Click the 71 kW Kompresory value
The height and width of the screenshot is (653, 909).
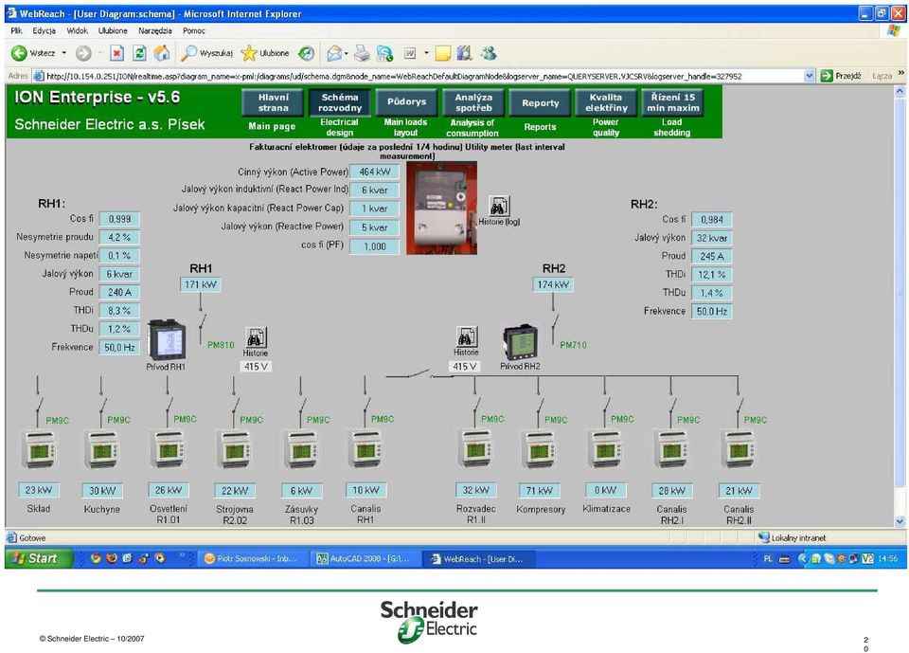pos(539,491)
